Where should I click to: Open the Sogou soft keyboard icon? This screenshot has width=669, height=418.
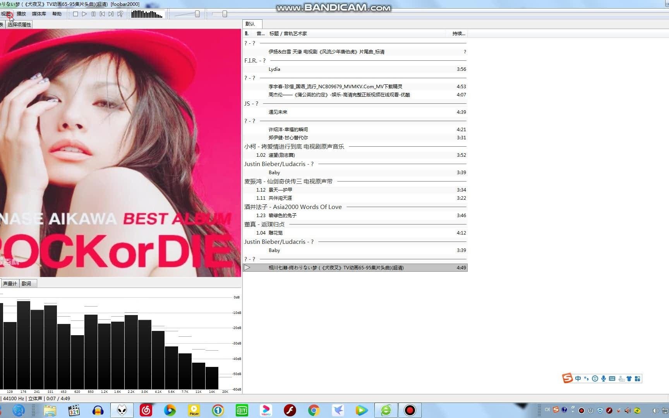pos(612,379)
